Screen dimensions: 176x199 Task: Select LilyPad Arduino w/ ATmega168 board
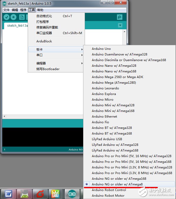click(x=129, y=150)
